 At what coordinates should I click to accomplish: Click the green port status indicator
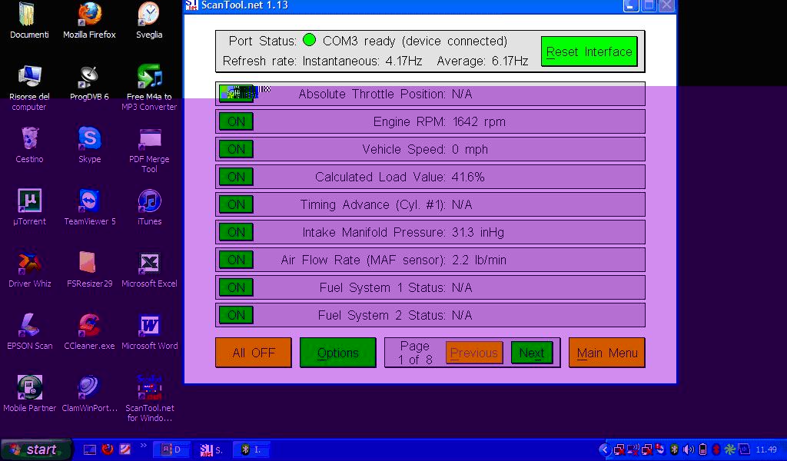click(310, 40)
